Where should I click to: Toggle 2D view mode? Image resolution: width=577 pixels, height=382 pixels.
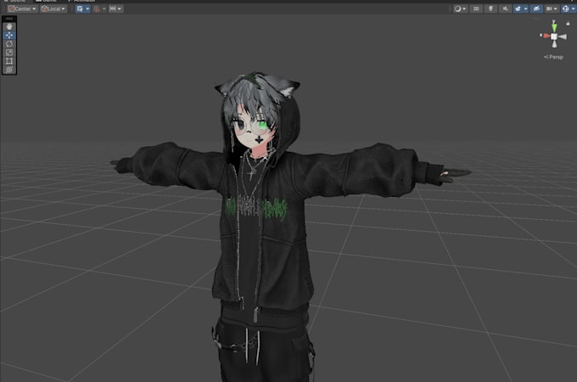click(476, 8)
